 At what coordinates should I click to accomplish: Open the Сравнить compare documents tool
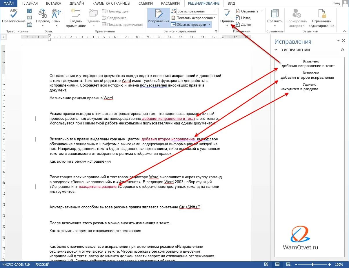tap(275, 18)
